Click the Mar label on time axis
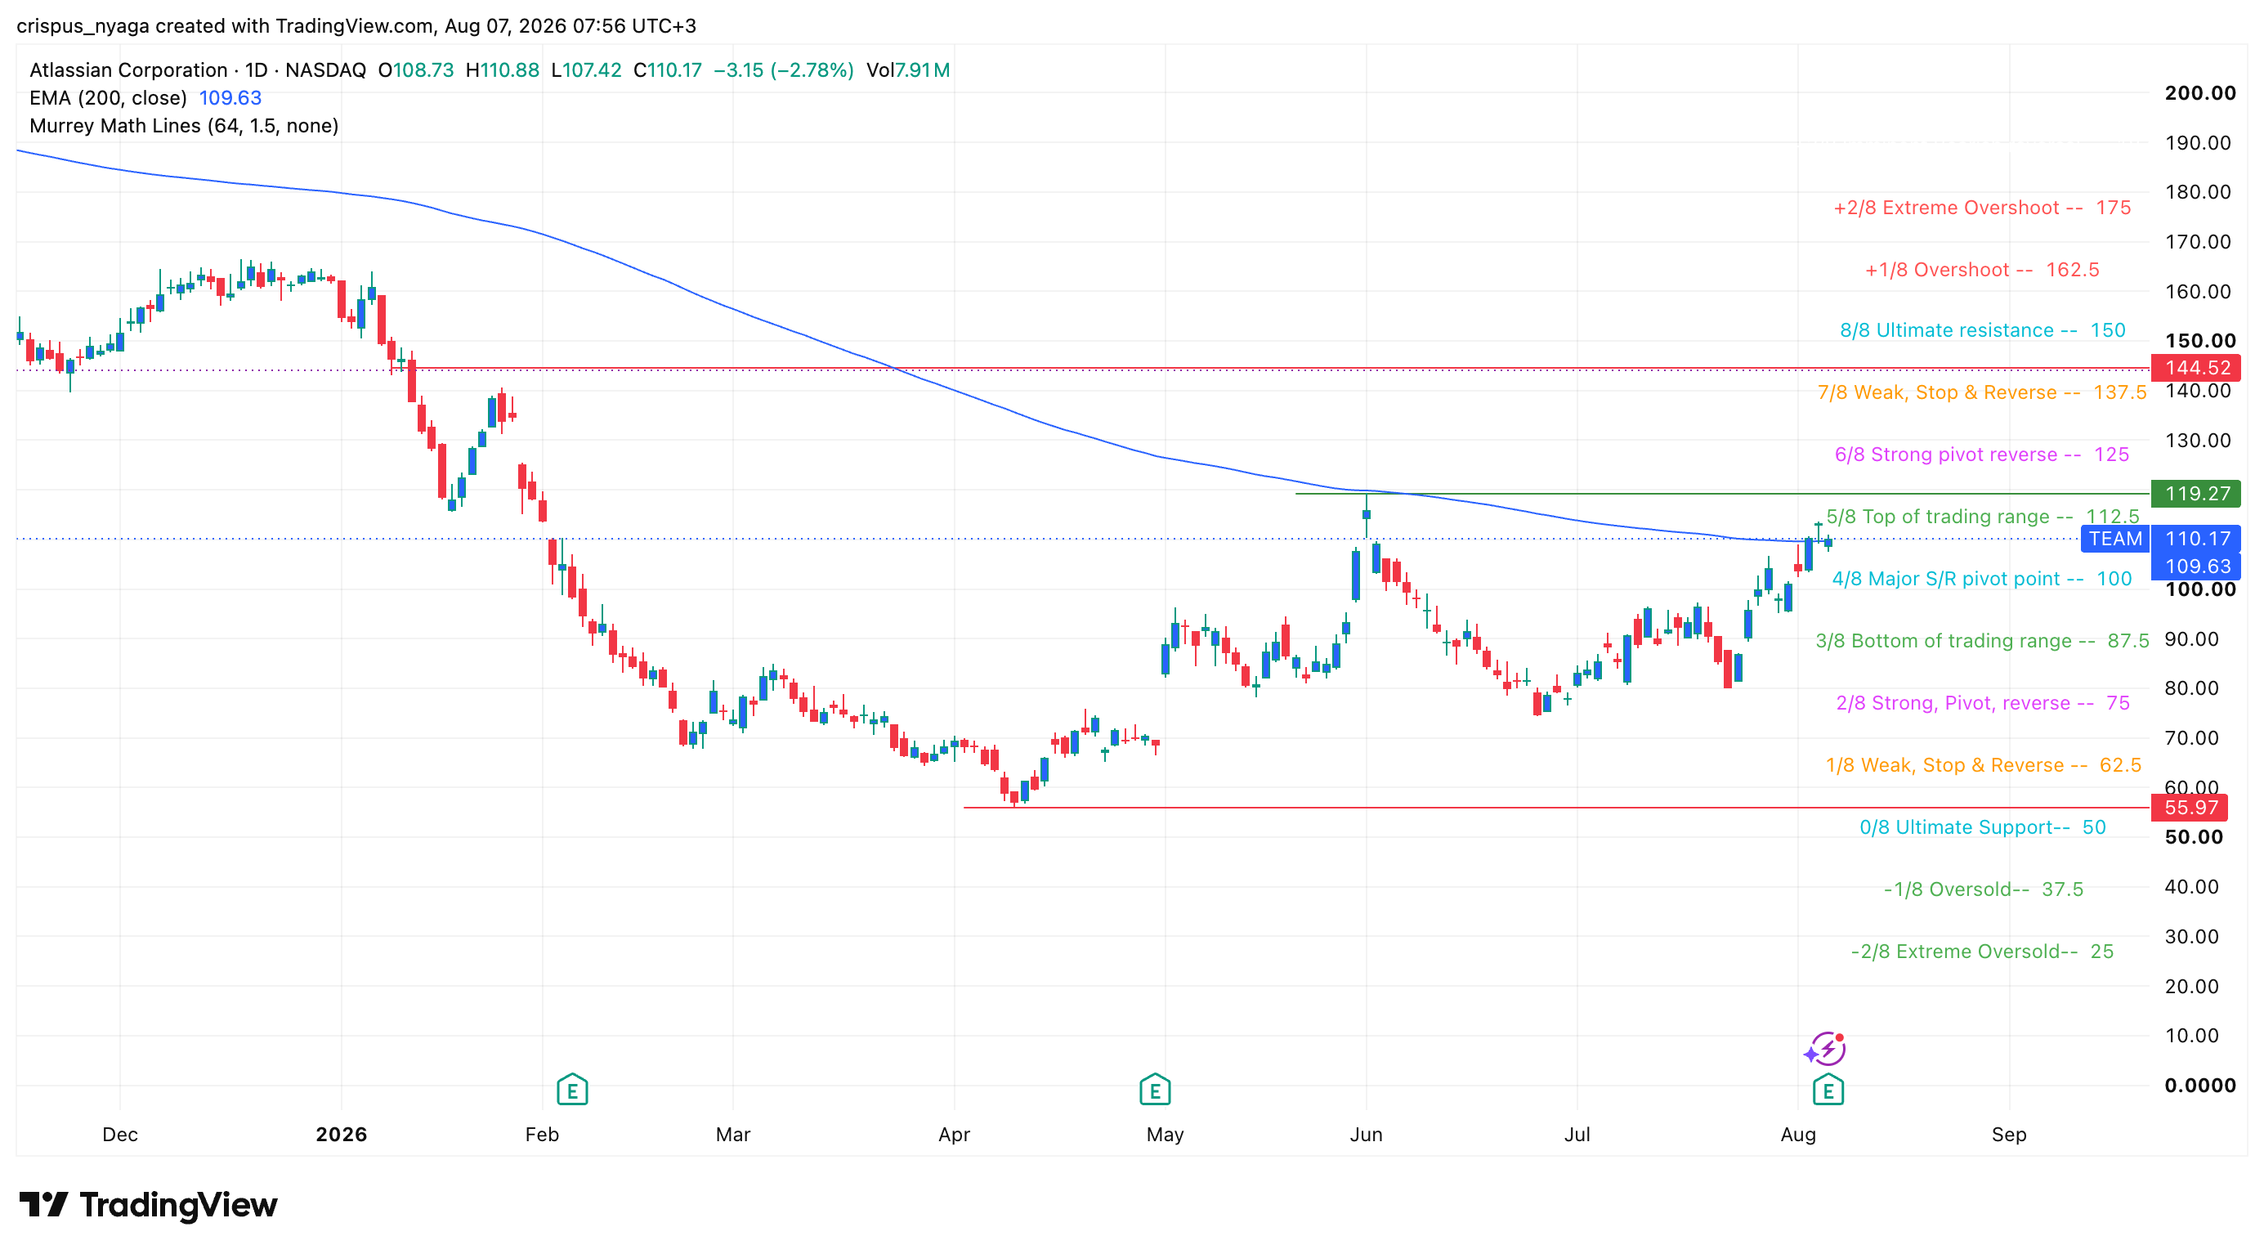Image resolution: width=2264 pixels, height=1254 pixels. click(x=733, y=1135)
